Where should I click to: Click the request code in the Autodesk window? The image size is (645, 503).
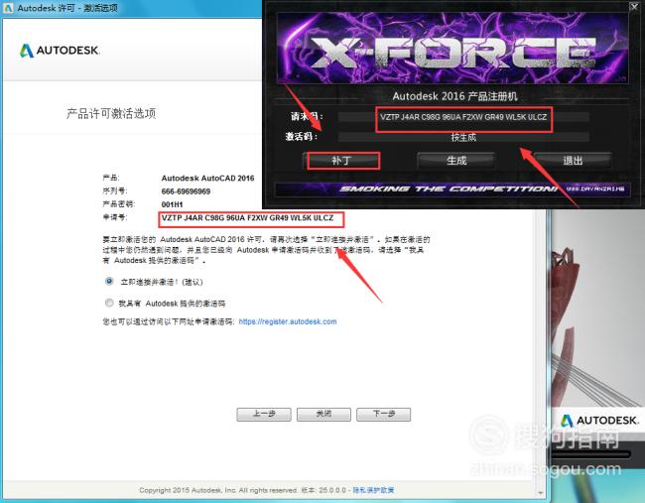coord(248,218)
